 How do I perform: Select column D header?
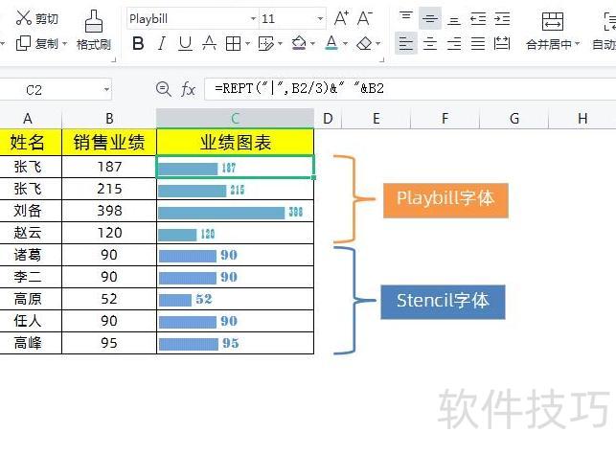[x=328, y=118]
